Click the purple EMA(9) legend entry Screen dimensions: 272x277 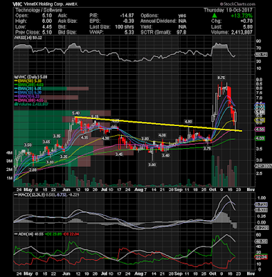[x=27, y=96]
